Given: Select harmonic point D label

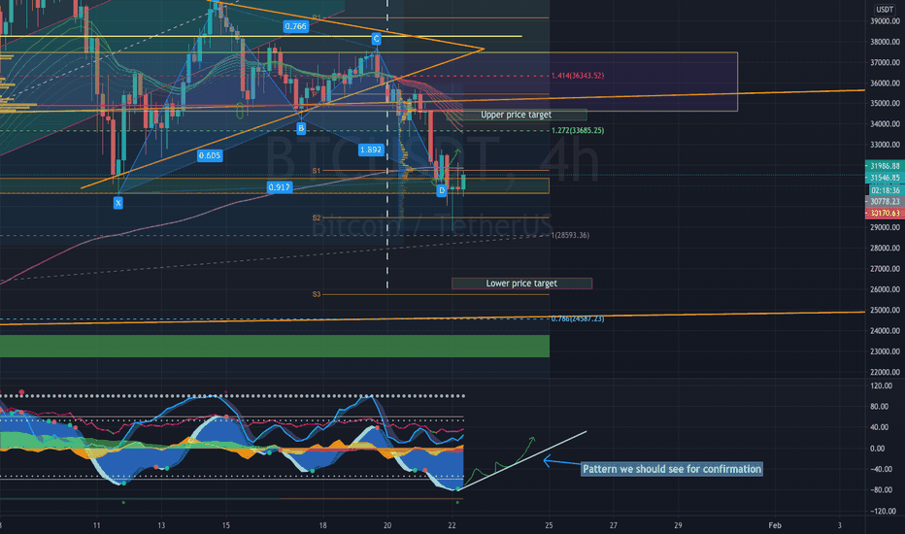Looking at the screenshot, I should pos(442,190).
